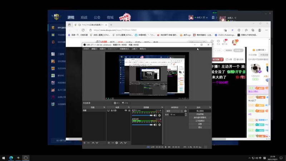Undock the sources panel in OBS
The image size is (286, 161).
point(129,107)
